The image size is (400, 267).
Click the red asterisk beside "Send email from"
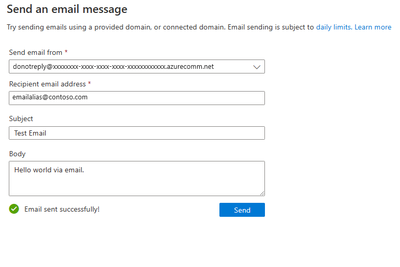pyautogui.click(x=66, y=52)
